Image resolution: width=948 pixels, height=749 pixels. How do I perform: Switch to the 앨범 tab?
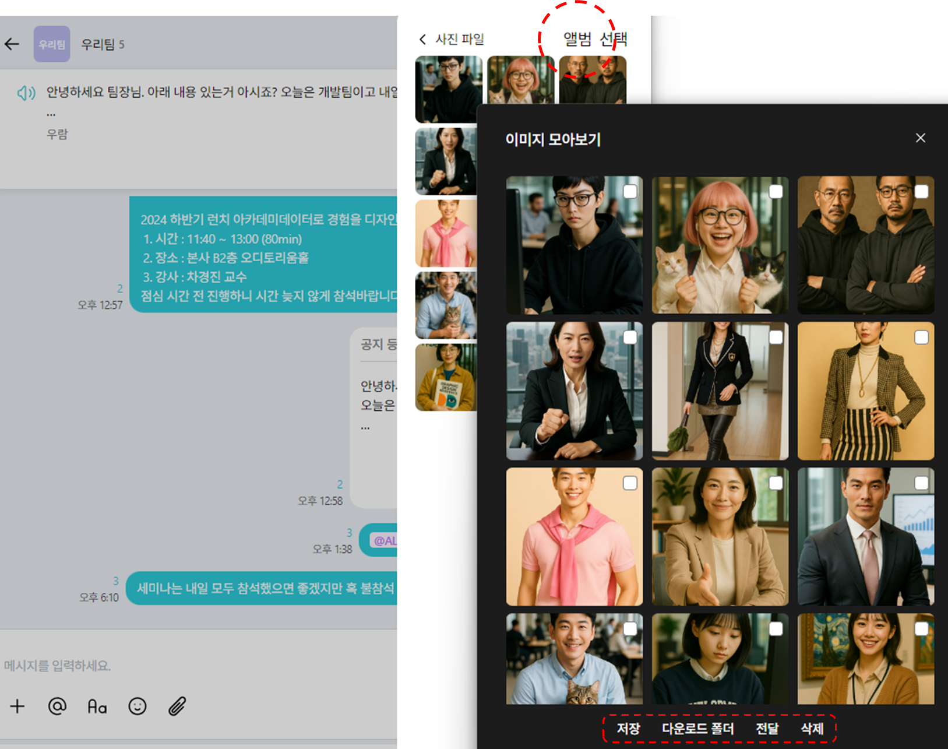[577, 39]
